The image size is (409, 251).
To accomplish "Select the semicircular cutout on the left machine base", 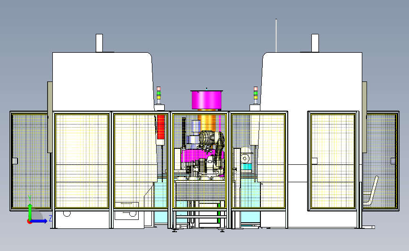I will (x=67, y=213).
